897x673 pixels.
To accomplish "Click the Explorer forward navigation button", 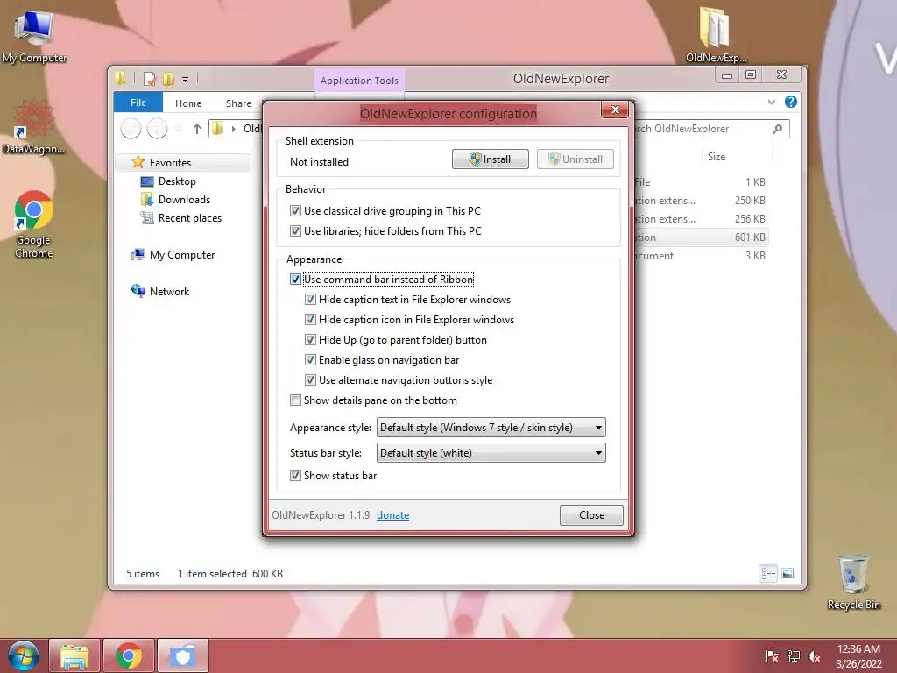I will tap(158, 129).
